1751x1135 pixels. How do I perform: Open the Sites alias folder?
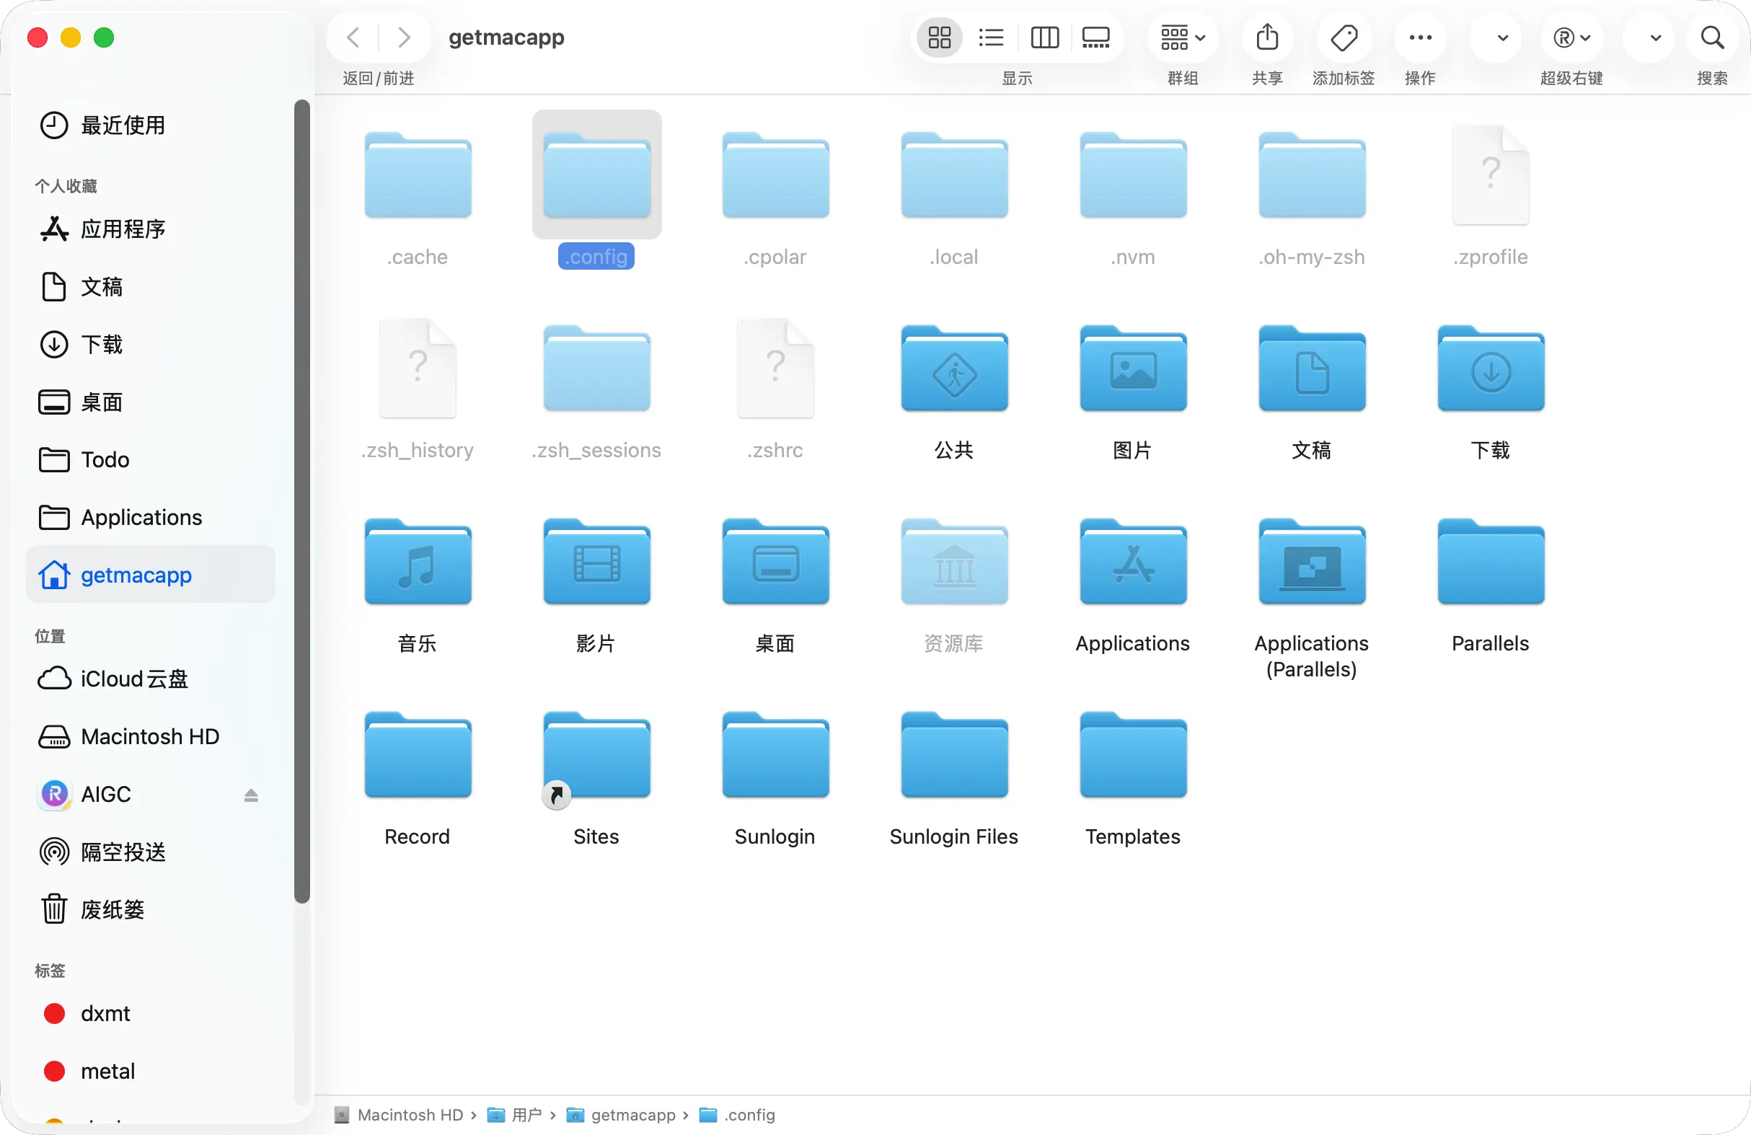[x=596, y=759]
